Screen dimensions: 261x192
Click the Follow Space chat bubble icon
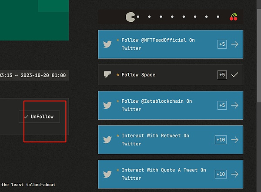[x=107, y=74]
